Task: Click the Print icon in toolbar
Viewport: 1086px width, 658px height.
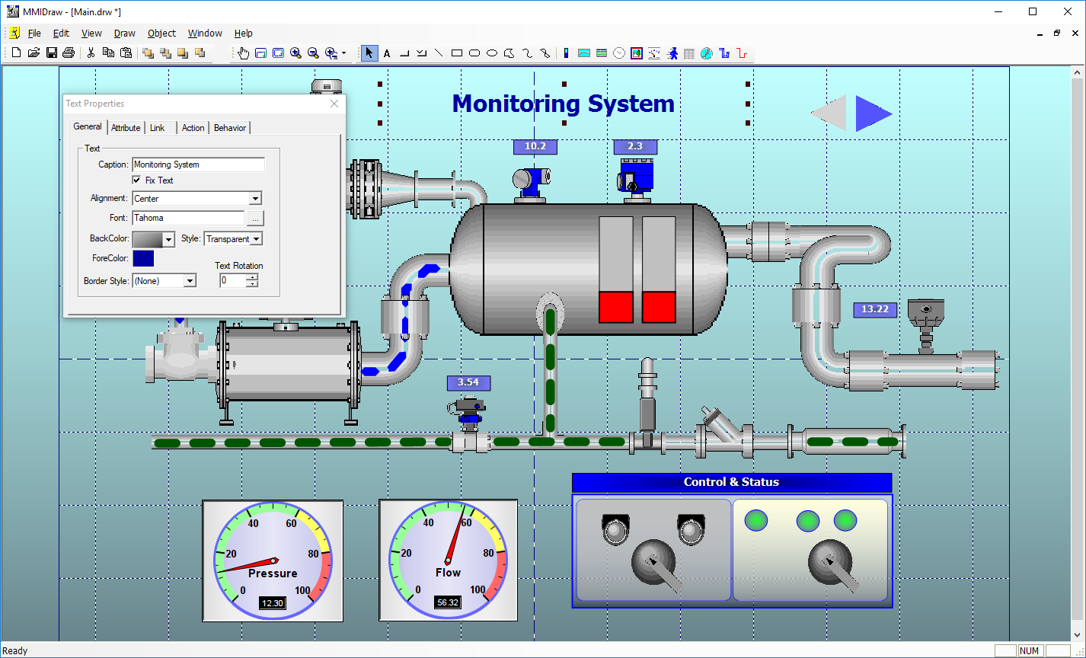Action: [69, 53]
